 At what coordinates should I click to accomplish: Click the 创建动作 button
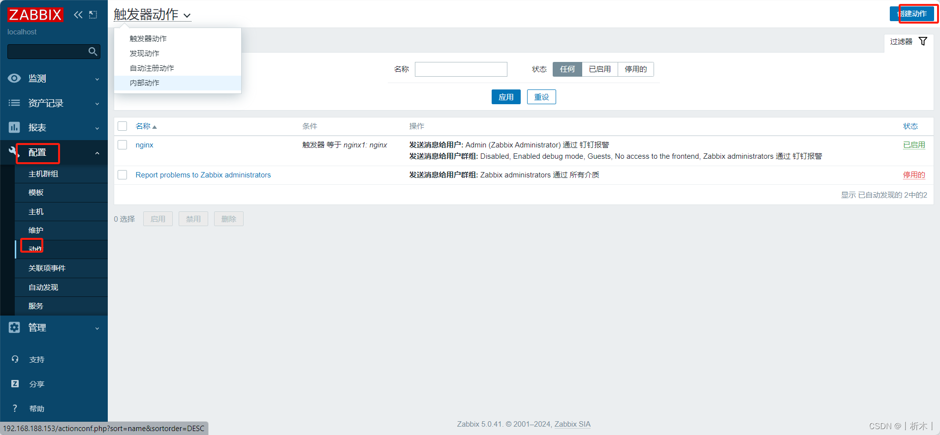point(912,14)
